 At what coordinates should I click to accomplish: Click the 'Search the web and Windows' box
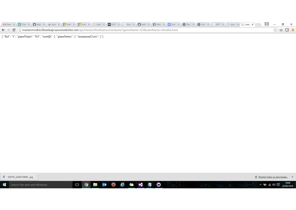click(40, 184)
